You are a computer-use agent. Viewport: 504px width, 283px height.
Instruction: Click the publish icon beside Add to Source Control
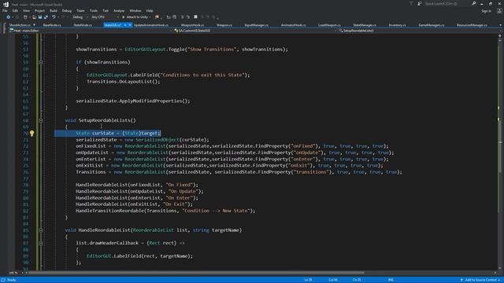pos(462,280)
